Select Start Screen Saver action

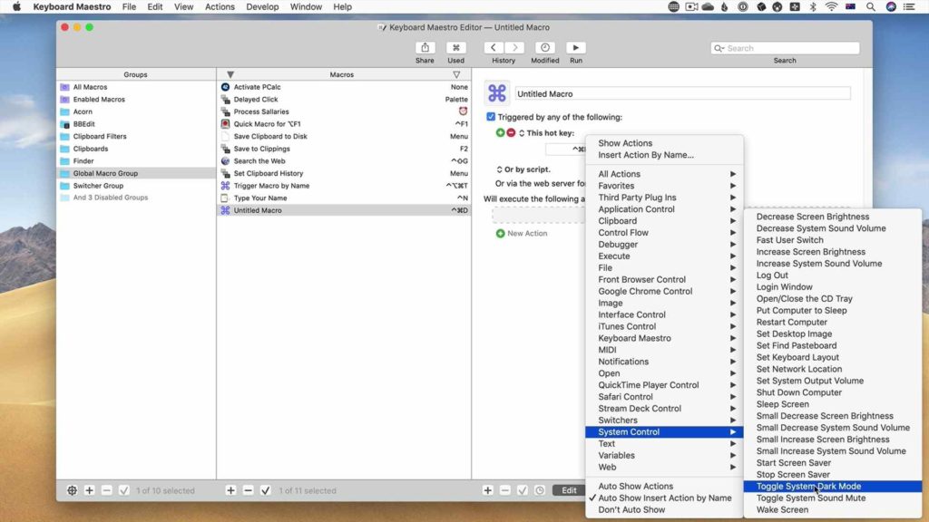(833, 463)
